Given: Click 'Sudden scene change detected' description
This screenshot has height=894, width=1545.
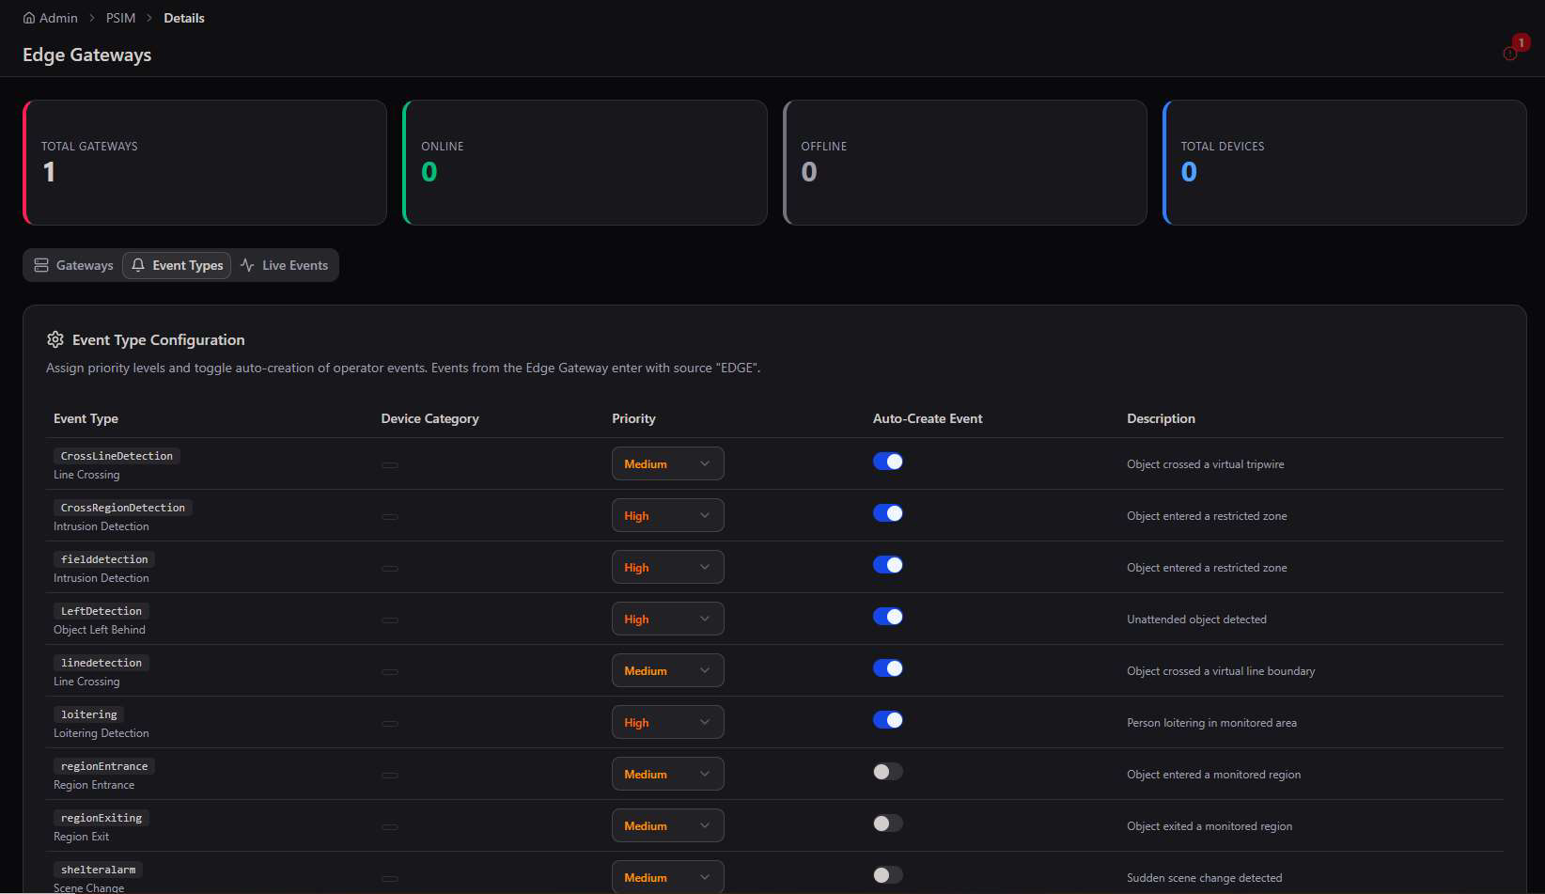Looking at the screenshot, I should tap(1204, 878).
